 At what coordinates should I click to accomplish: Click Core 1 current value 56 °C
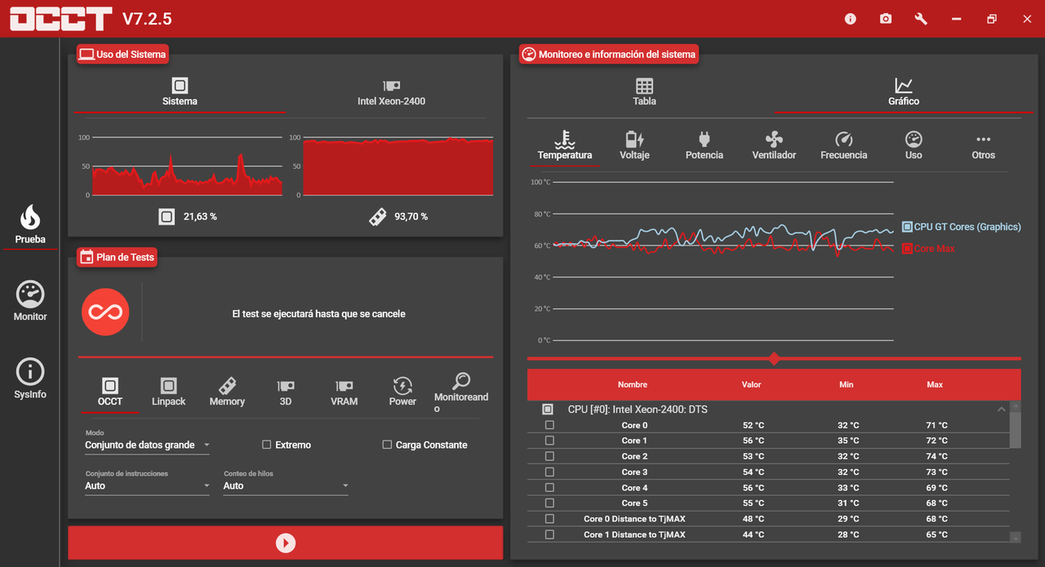point(754,441)
